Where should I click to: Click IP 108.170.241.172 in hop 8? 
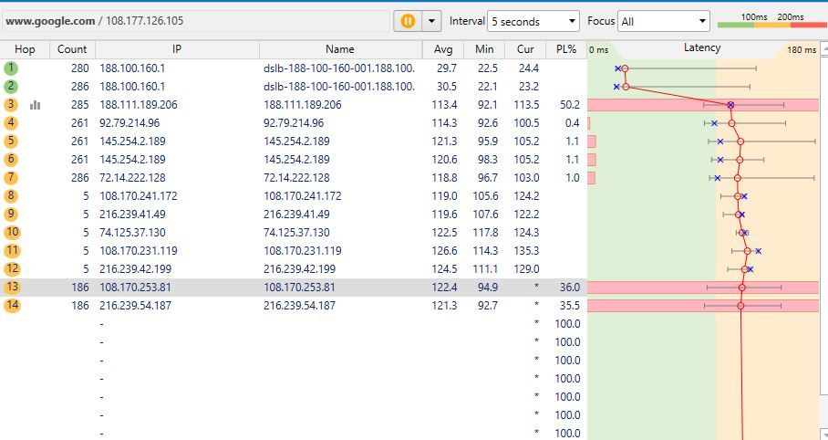pos(139,195)
